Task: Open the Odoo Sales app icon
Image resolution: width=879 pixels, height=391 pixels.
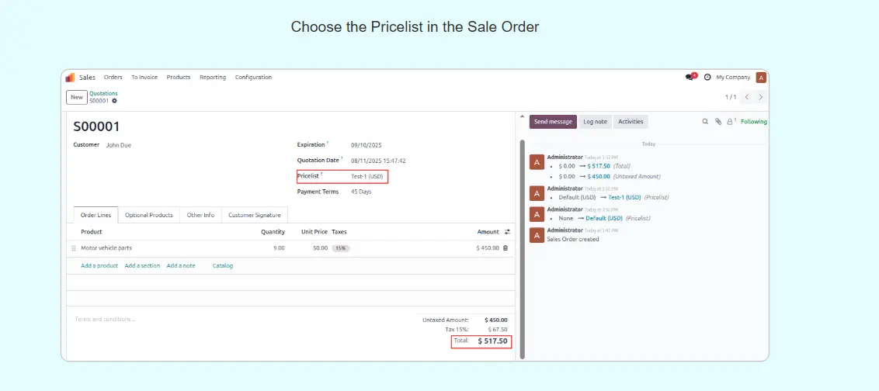Action: click(x=70, y=78)
